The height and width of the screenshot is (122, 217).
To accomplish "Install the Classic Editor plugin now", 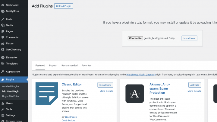I will (x=105, y=85).
